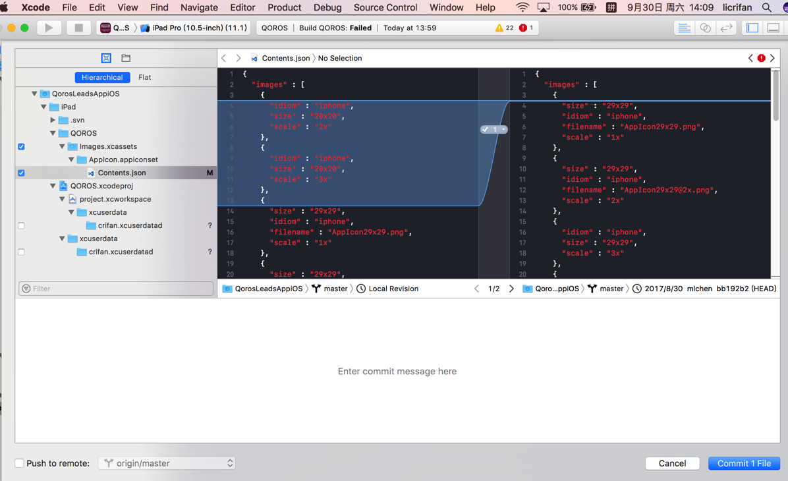Switch to the standard editor
788x481 pixels.
[684, 28]
